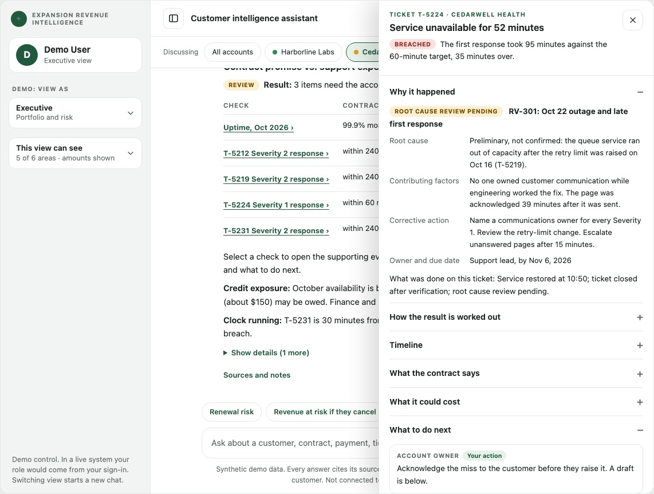Click the Renewal risk suggestion
654x494 pixels.
pyautogui.click(x=231, y=412)
